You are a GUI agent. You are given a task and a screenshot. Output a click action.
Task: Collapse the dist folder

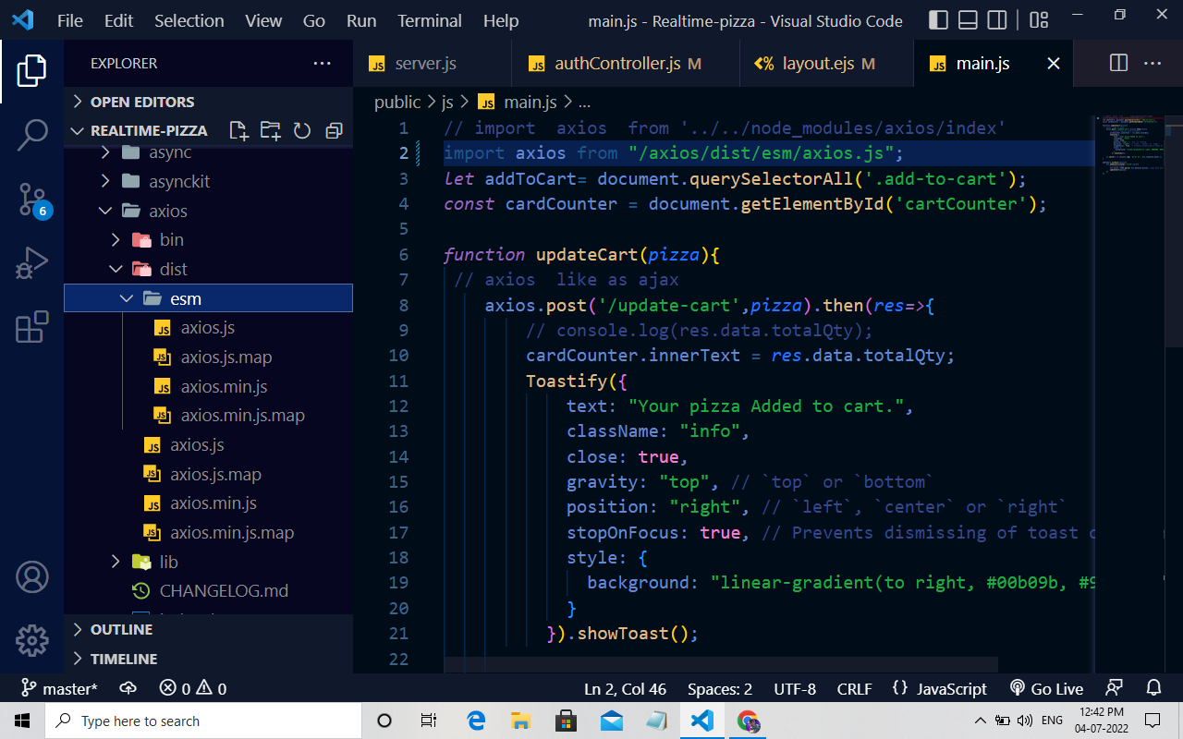coord(209,269)
